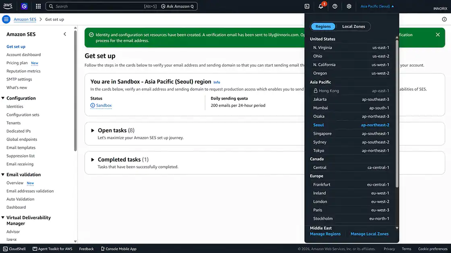Select Singapore ap-southeast-1 region

pyautogui.click(x=351, y=133)
